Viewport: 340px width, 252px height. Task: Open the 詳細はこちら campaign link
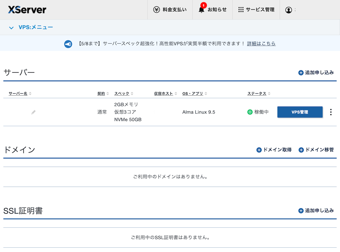pos(261,44)
